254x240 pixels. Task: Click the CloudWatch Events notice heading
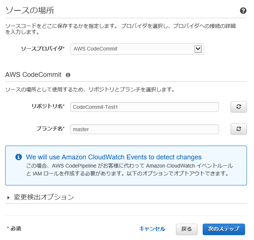click(114, 157)
